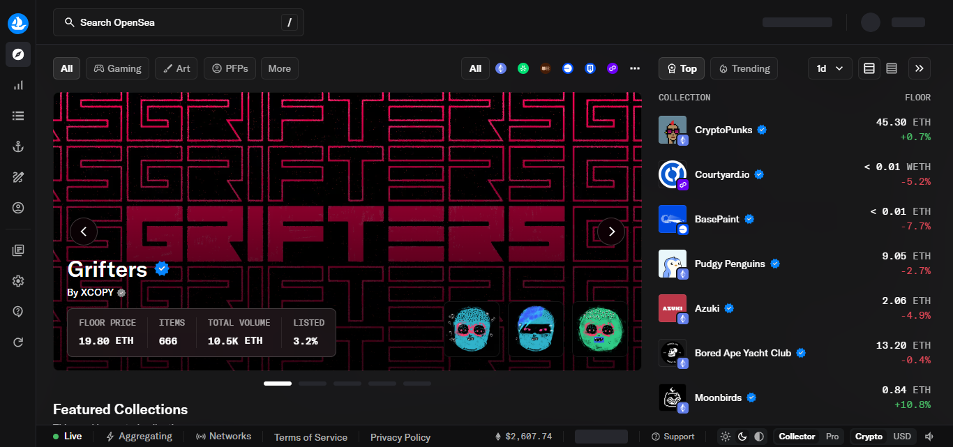Open the 1d timeframe dropdown
953x447 pixels.
click(830, 68)
